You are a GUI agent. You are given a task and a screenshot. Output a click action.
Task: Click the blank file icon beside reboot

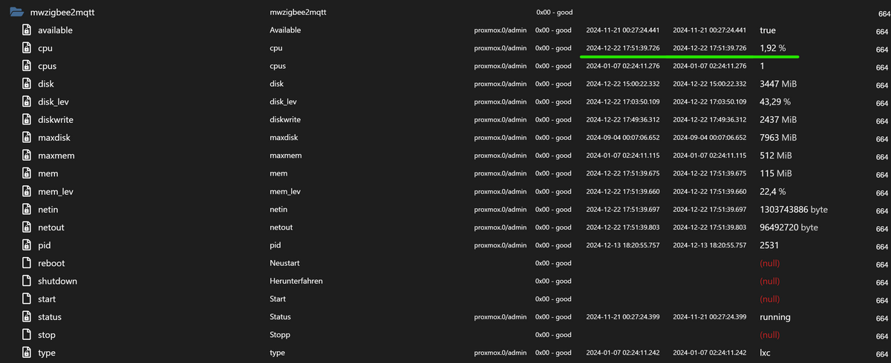click(x=27, y=263)
